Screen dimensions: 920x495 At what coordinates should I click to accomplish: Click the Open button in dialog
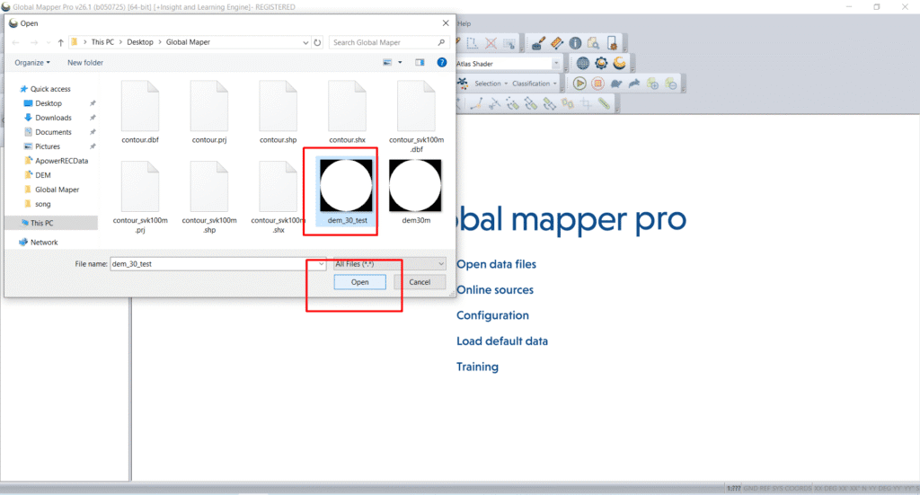pos(359,282)
